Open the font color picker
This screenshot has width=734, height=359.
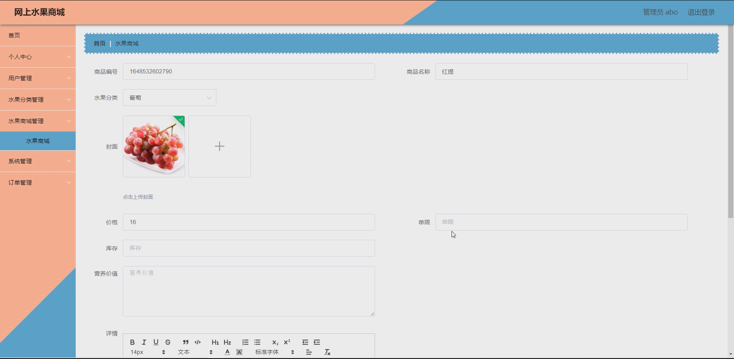[x=227, y=352]
